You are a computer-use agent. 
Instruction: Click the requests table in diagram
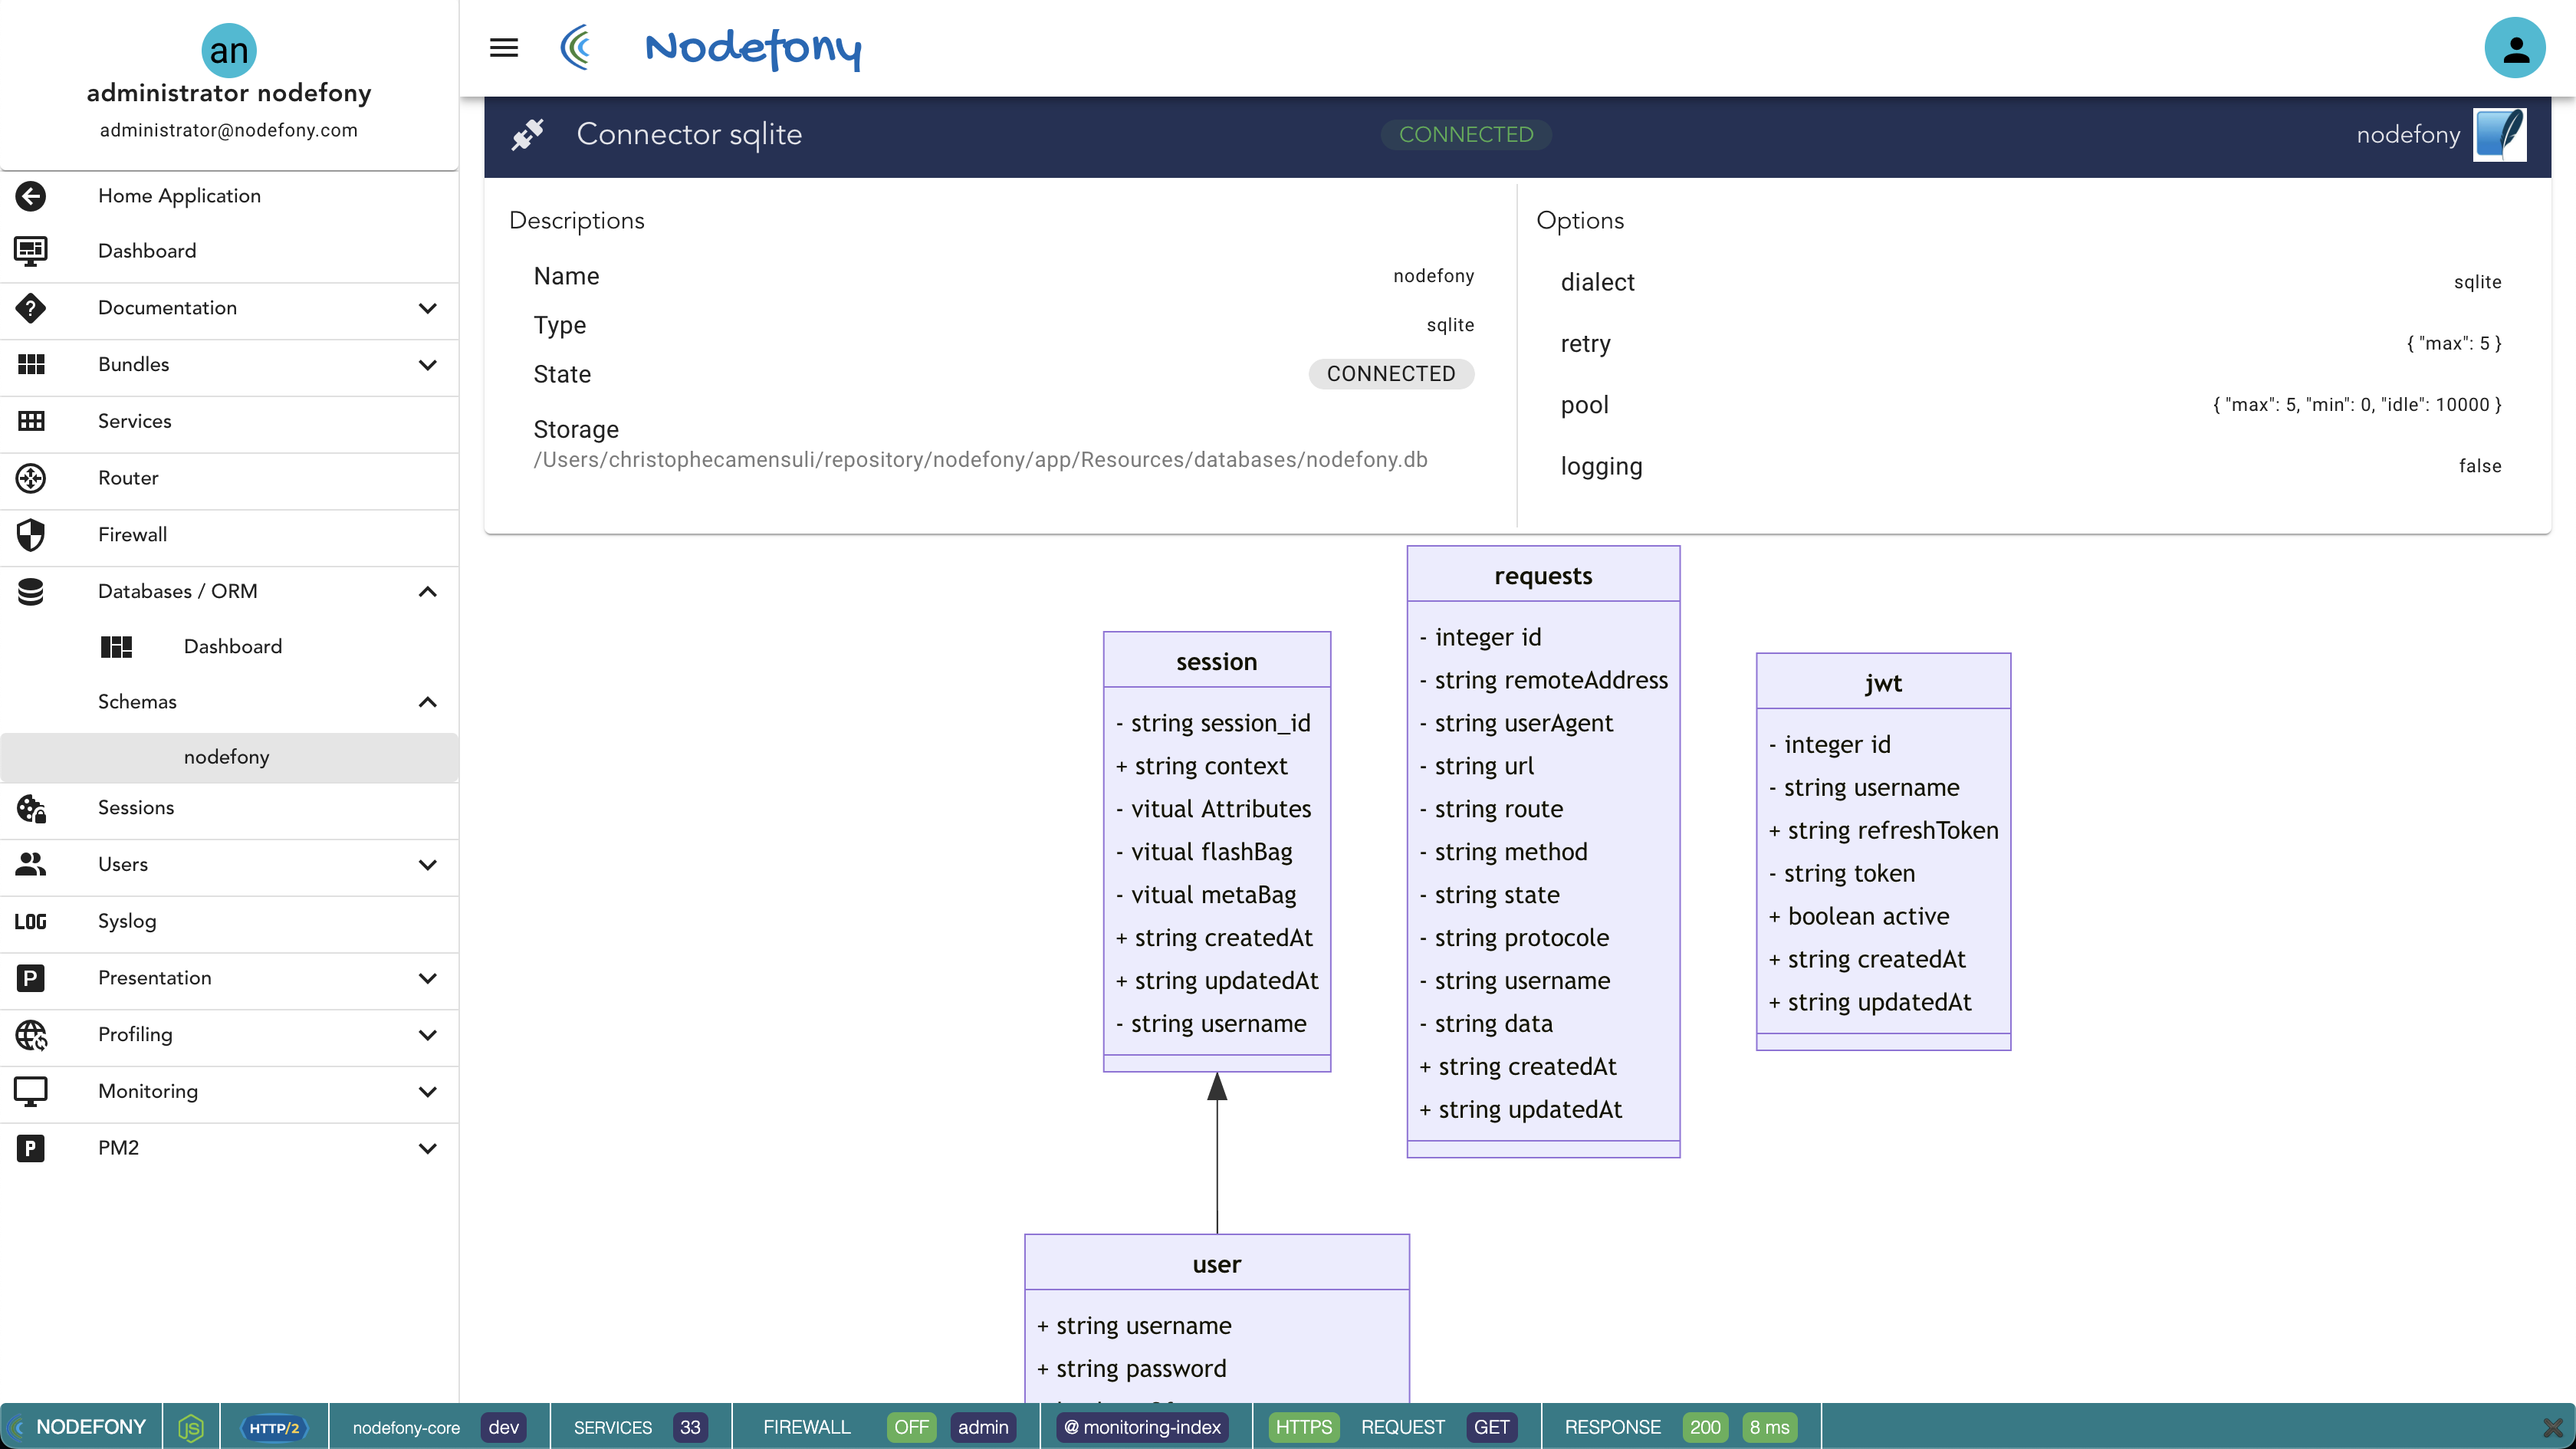pos(1542,576)
